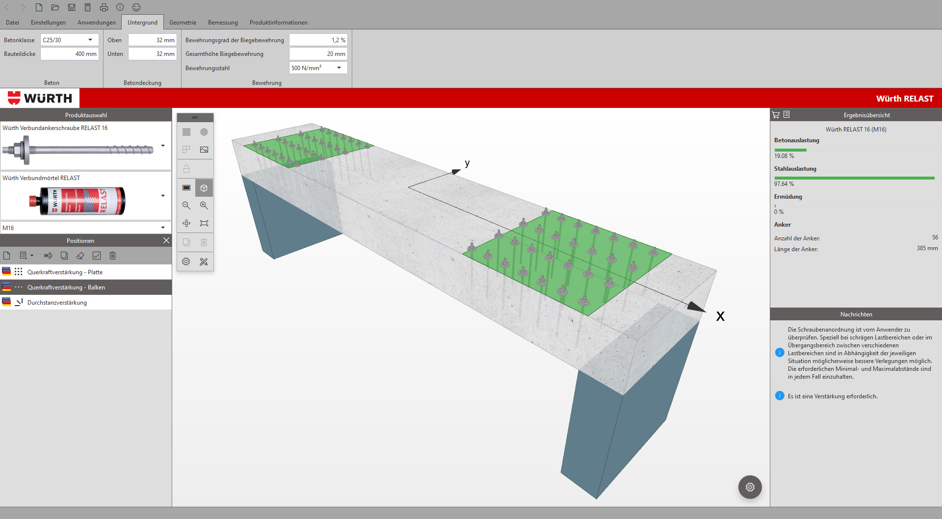Open Betonklasse C25/30 dropdown
This screenshot has height=519, width=942.
(x=70, y=40)
